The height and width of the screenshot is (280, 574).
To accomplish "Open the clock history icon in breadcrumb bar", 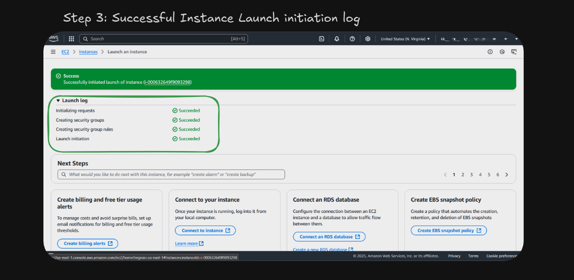I will (502, 52).
